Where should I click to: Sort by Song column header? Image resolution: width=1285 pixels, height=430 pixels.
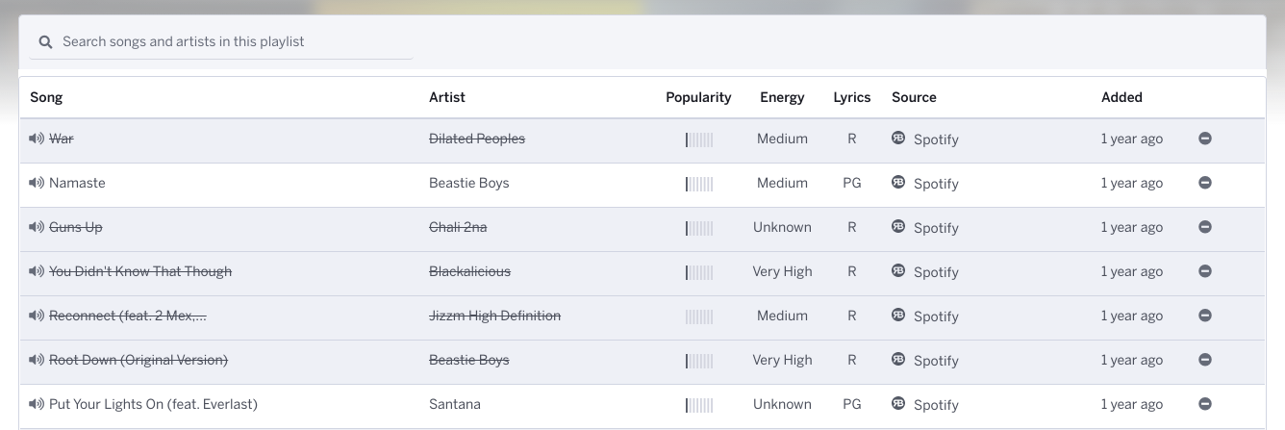coord(46,97)
